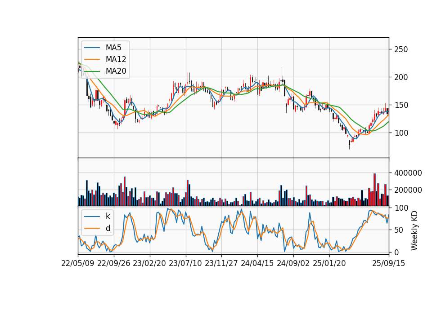The height and width of the screenshot is (310, 432).
Task: Click the 250 price axis label
Action: click(x=401, y=49)
